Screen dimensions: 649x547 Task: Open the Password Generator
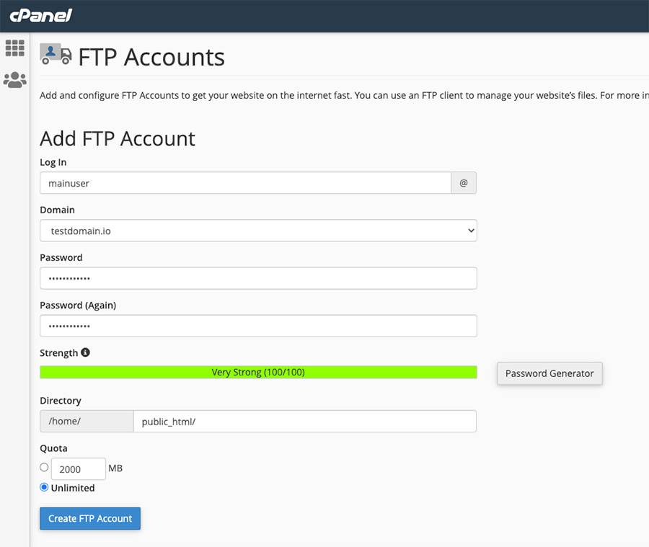(x=549, y=373)
